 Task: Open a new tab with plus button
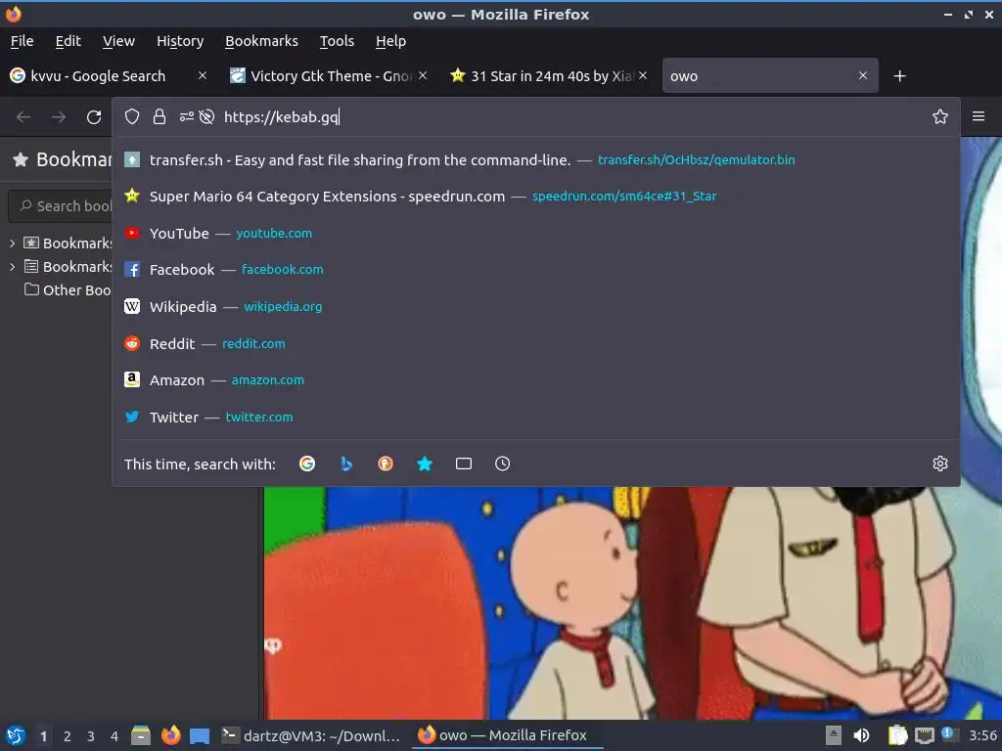[900, 76]
